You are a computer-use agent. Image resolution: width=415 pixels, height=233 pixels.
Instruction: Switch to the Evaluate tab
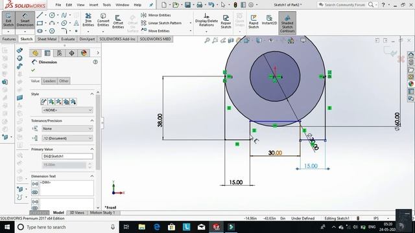pos(68,39)
